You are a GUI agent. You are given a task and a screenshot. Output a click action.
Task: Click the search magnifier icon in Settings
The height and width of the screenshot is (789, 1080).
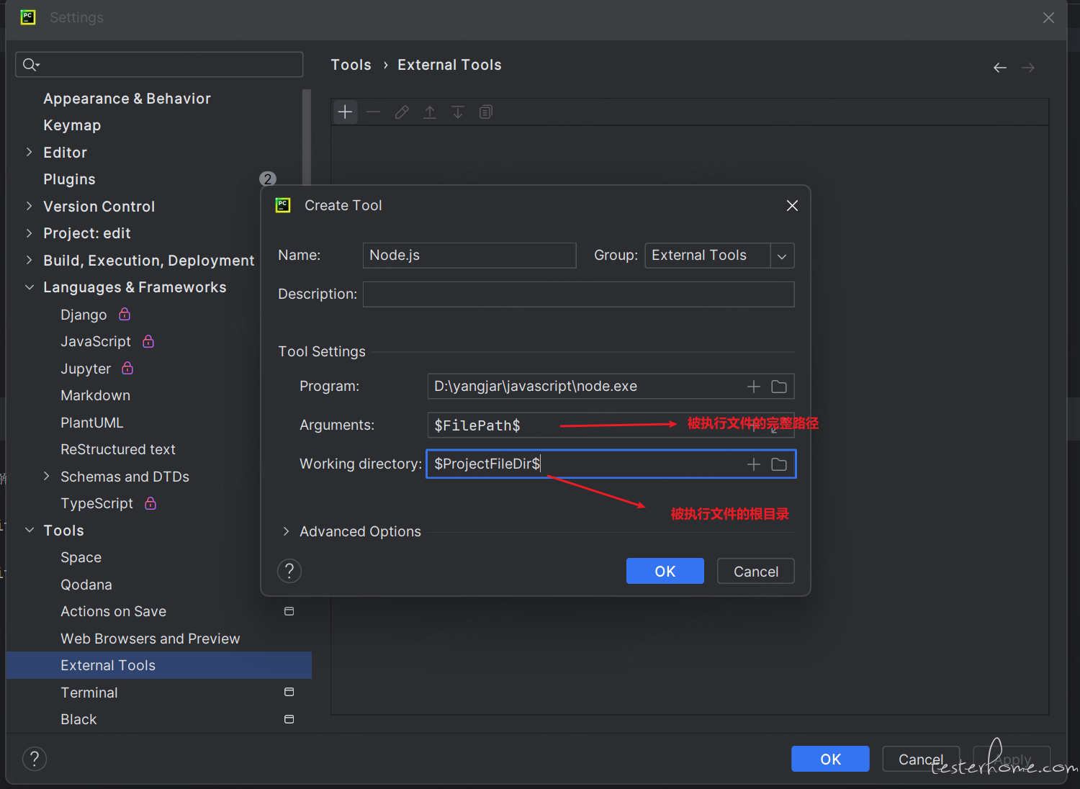point(30,65)
